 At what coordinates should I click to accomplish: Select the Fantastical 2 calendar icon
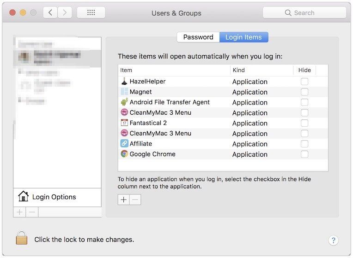[x=124, y=123]
